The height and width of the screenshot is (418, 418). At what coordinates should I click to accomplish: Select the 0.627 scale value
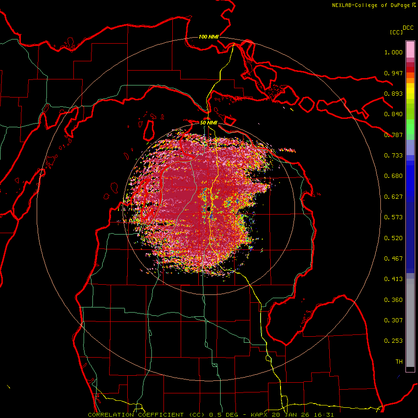tap(393, 197)
